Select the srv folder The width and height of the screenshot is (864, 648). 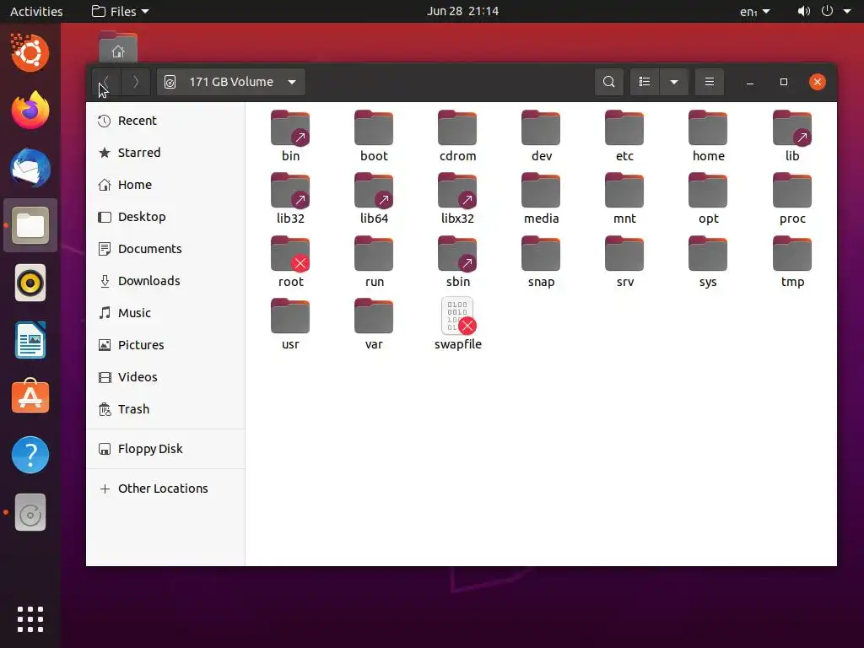[624, 262]
